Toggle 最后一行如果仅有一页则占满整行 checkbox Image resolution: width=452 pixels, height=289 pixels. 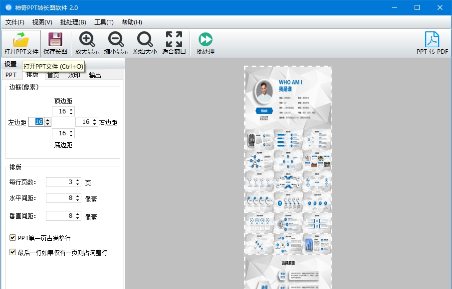[x=13, y=253]
